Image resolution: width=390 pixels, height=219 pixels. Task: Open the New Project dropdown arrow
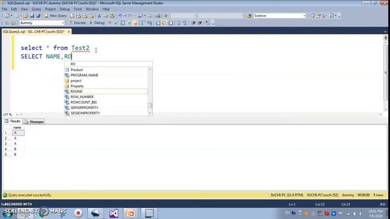point(11,16)
